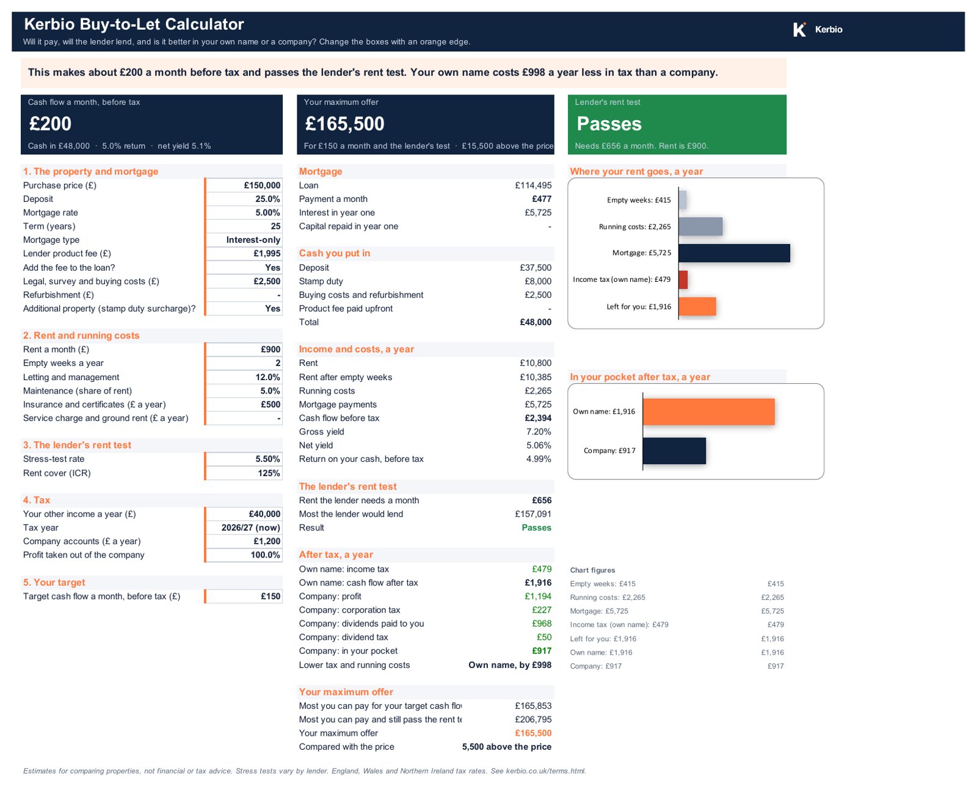
Task: Click the Kerbio logo icon
Action: point(799,29)
